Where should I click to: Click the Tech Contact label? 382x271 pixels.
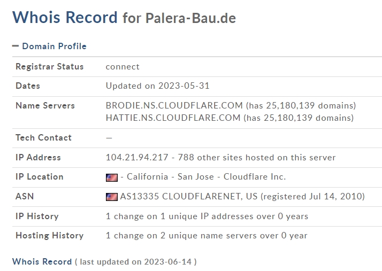tap(43, 138)
